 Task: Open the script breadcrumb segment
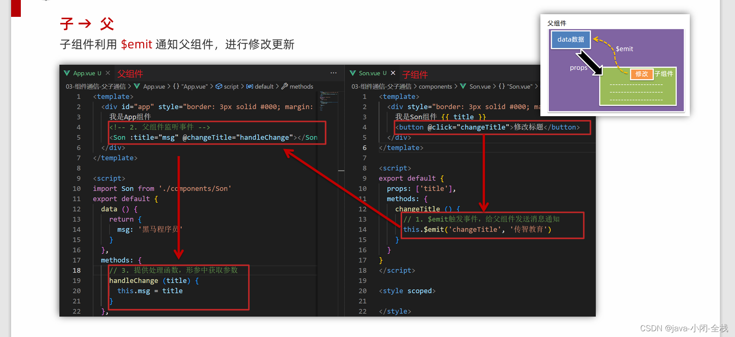click(231, 86)
